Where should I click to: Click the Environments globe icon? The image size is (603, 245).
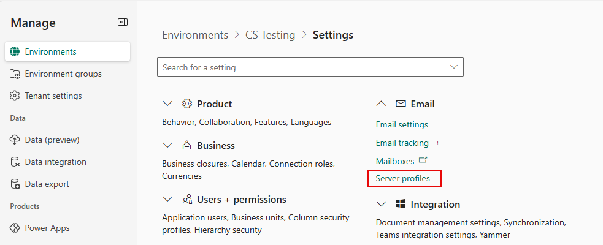tap(15, 51)
